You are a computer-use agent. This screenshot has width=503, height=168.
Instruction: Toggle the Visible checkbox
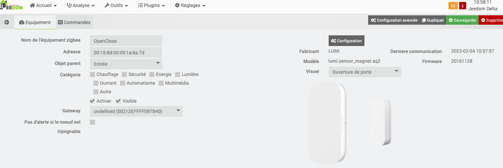click(x=118, y=101)
